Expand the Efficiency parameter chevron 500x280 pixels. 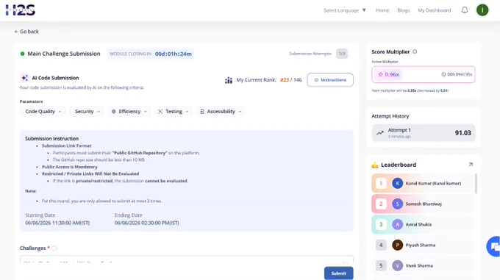[146, 112]
